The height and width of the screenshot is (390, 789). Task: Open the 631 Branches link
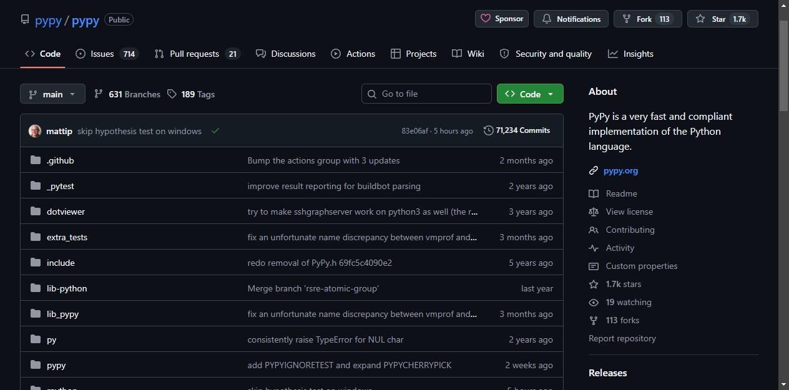pos(127,94)
